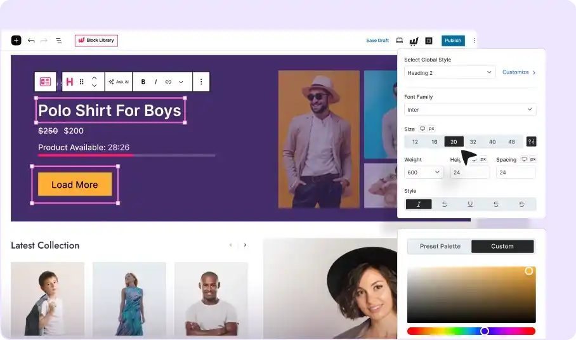Switch to the Preset Palette tab
This screenshot has height=340, width=576.
pos(440,246)
